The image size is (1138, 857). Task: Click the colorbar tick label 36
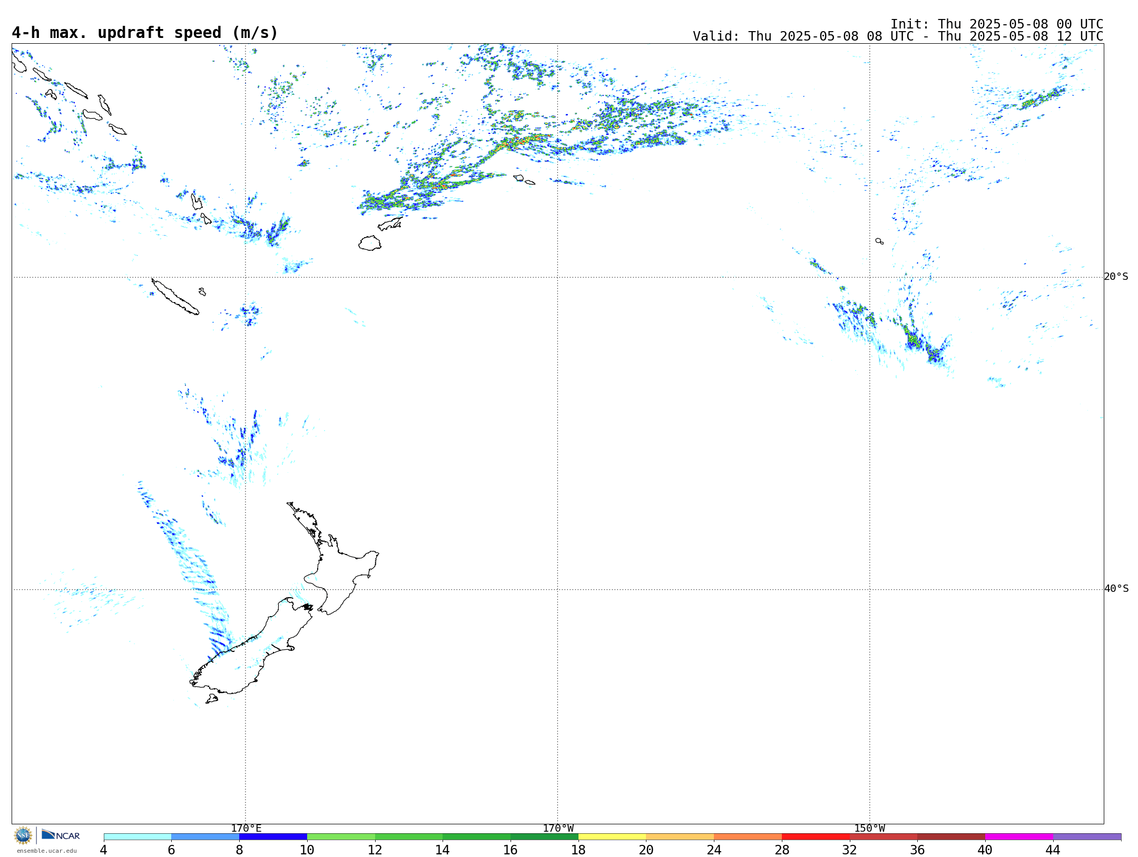pos(917,850)
